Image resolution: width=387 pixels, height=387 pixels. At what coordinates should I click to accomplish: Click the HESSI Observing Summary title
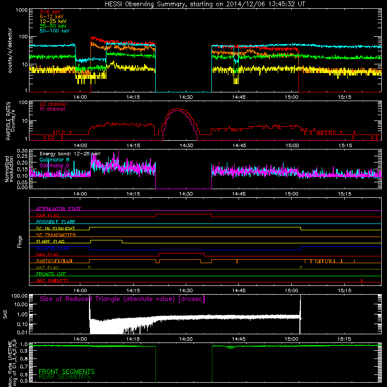(205, 4)
